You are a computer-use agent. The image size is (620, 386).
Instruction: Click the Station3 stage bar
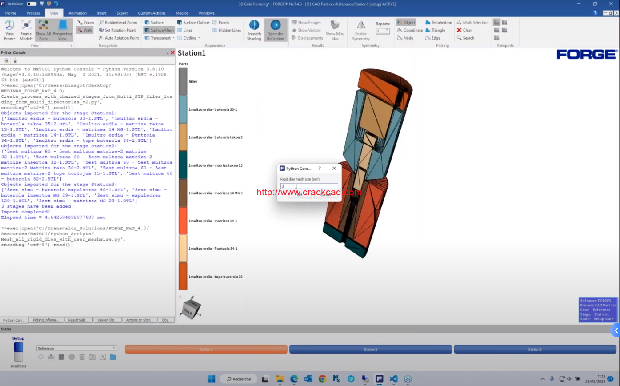(x=535, y=350)
